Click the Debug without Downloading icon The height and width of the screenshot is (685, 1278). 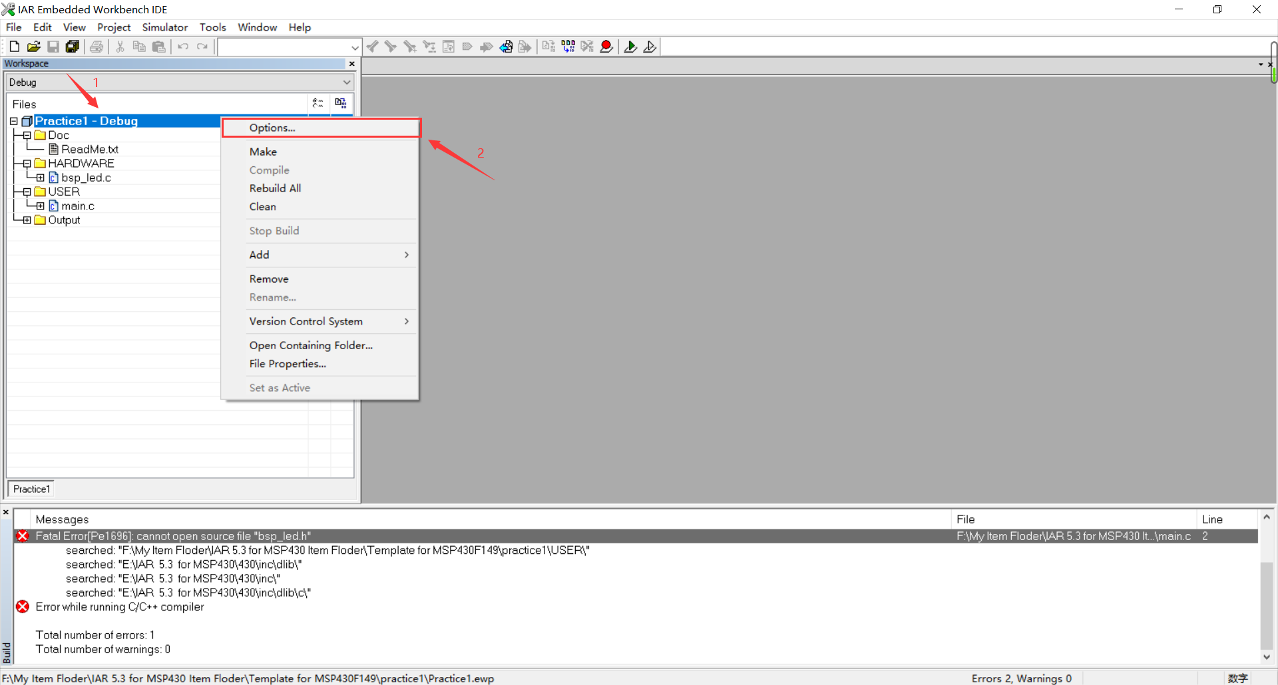649,46
